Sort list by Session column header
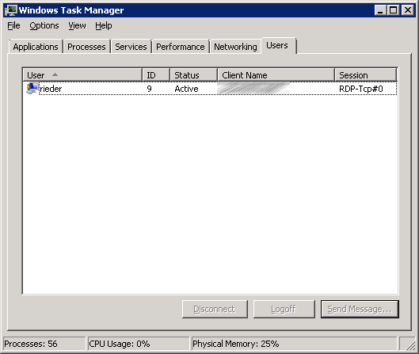The width and height of the screenshot is (419, 354). point(366,75)
